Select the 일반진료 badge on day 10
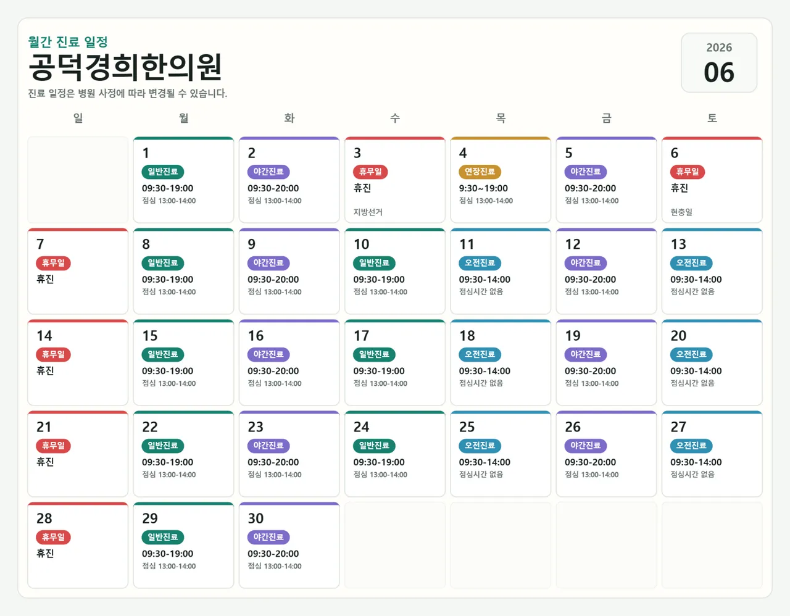The width and height of the screenshot is (790, 616). [374, 263]
